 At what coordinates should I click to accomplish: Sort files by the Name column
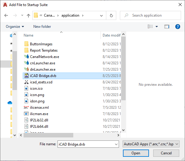click(x=28, y=35)
